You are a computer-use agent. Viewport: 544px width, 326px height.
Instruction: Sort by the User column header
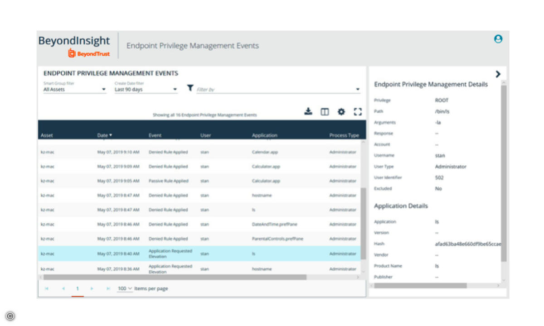[x=205, y=135]
